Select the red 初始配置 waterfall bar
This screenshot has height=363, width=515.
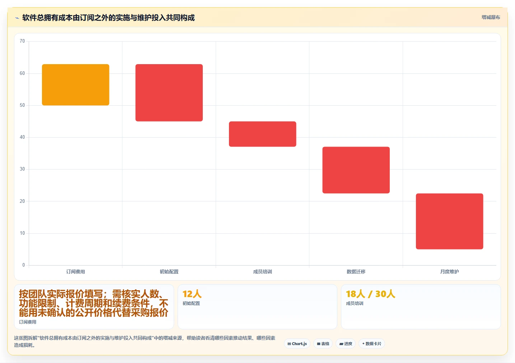(x=169, y=92)
